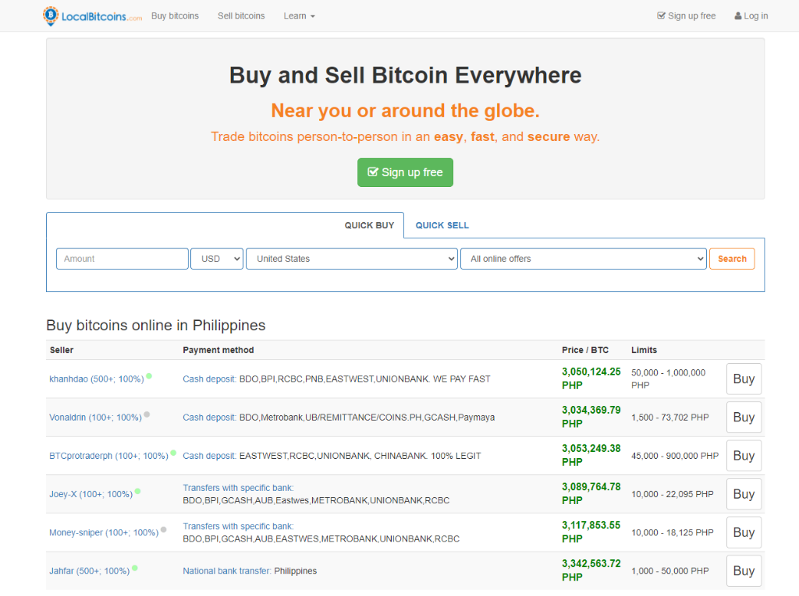Click Sign up free in top navigation

click(687, 16)
